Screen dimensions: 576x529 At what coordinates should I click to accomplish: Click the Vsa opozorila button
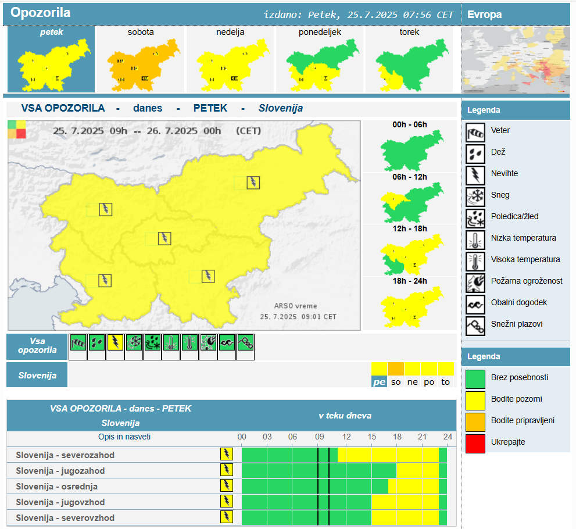pyautogui.click(x=37, y=346)
